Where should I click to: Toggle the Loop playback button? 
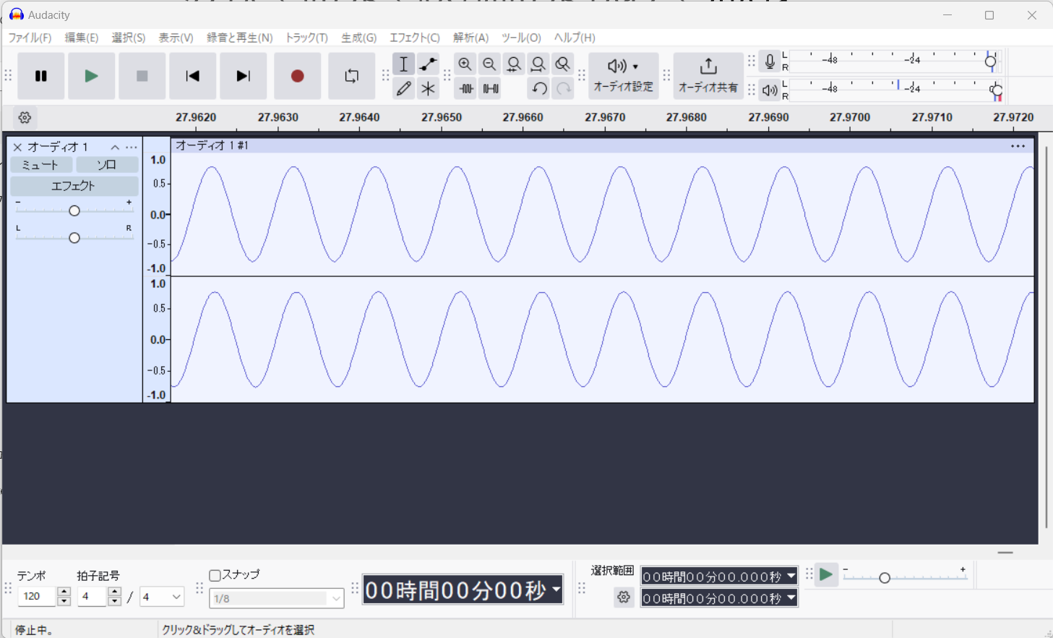tap(351, 76)
